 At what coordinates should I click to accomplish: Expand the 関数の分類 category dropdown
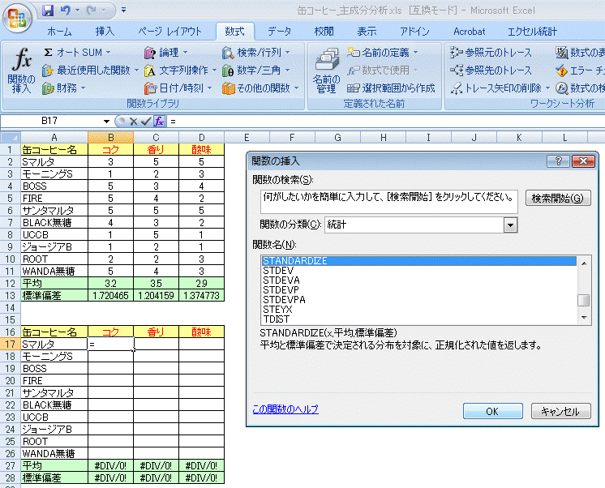(512, 225)
